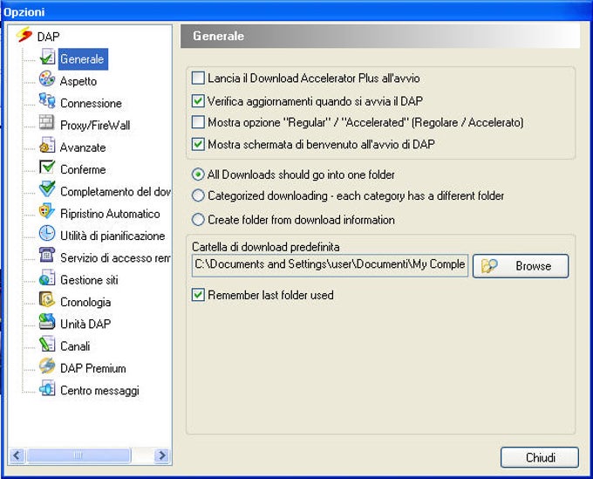The width and height of the screenshot is (593, 479).
Task: Click the Unità DAP drive icon
Action: (x=47, y=322)
